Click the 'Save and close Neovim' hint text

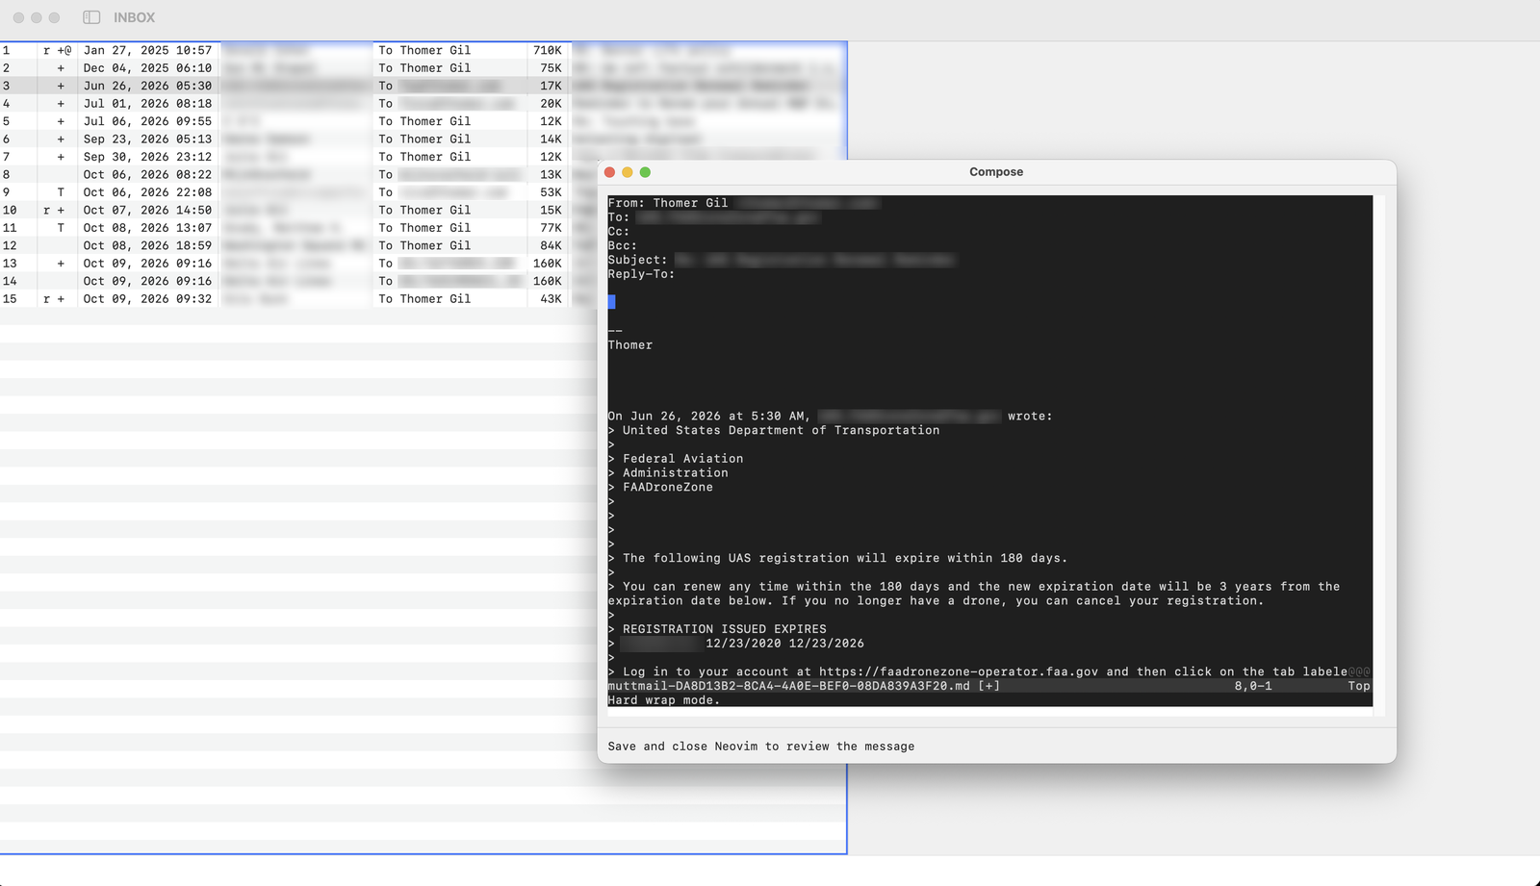tap(761, 747)
